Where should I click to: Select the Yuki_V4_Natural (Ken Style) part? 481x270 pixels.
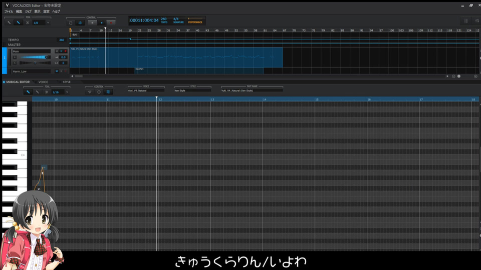(x=176, y=57)
